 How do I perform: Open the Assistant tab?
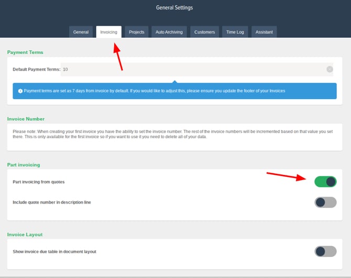[264, 32]
